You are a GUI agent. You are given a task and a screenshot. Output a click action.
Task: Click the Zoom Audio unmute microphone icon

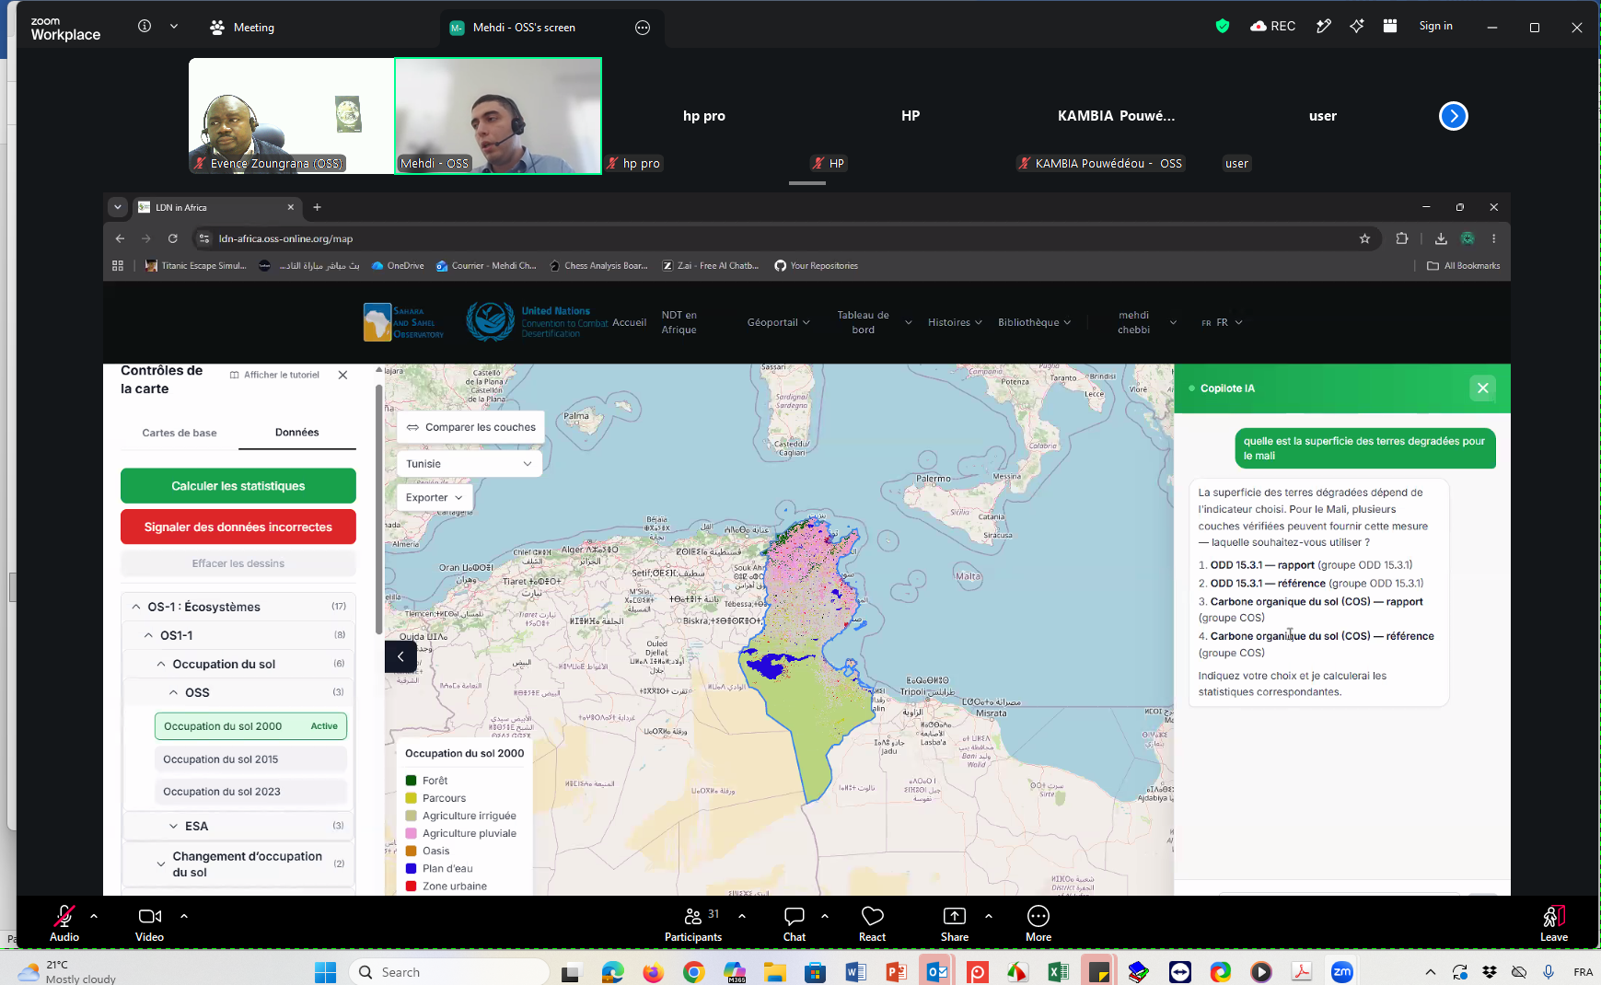click(x=64, y=916)
